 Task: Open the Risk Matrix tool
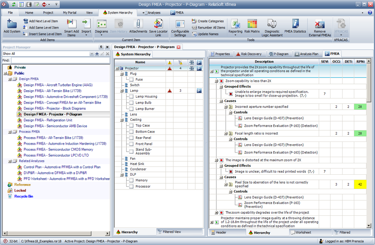[252, 26]
